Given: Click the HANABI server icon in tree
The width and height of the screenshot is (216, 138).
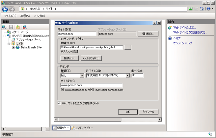Looking at the screenshot, I should click(x=9, y=36).
